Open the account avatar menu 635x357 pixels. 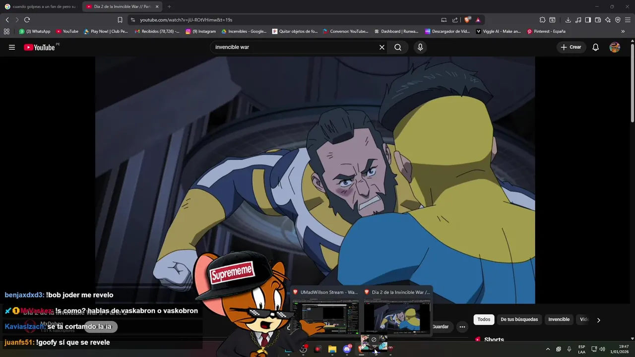(x=615, y=47)
